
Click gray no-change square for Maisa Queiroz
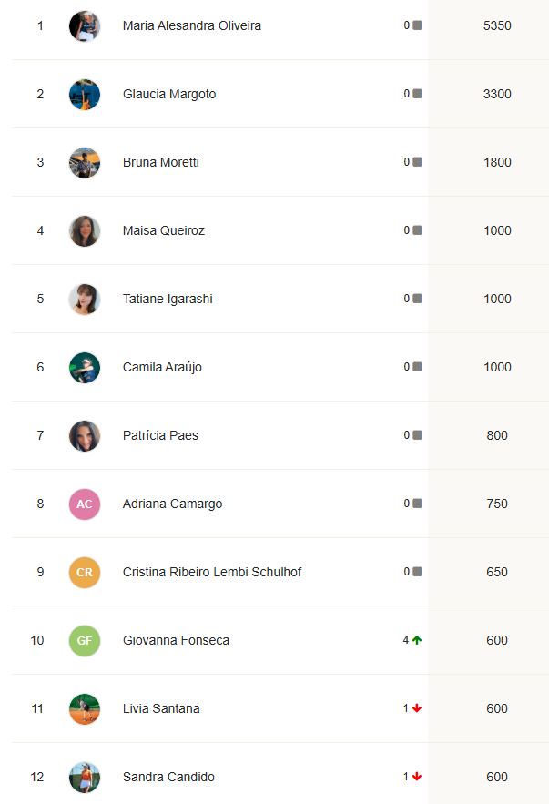[x=417, y=230]
